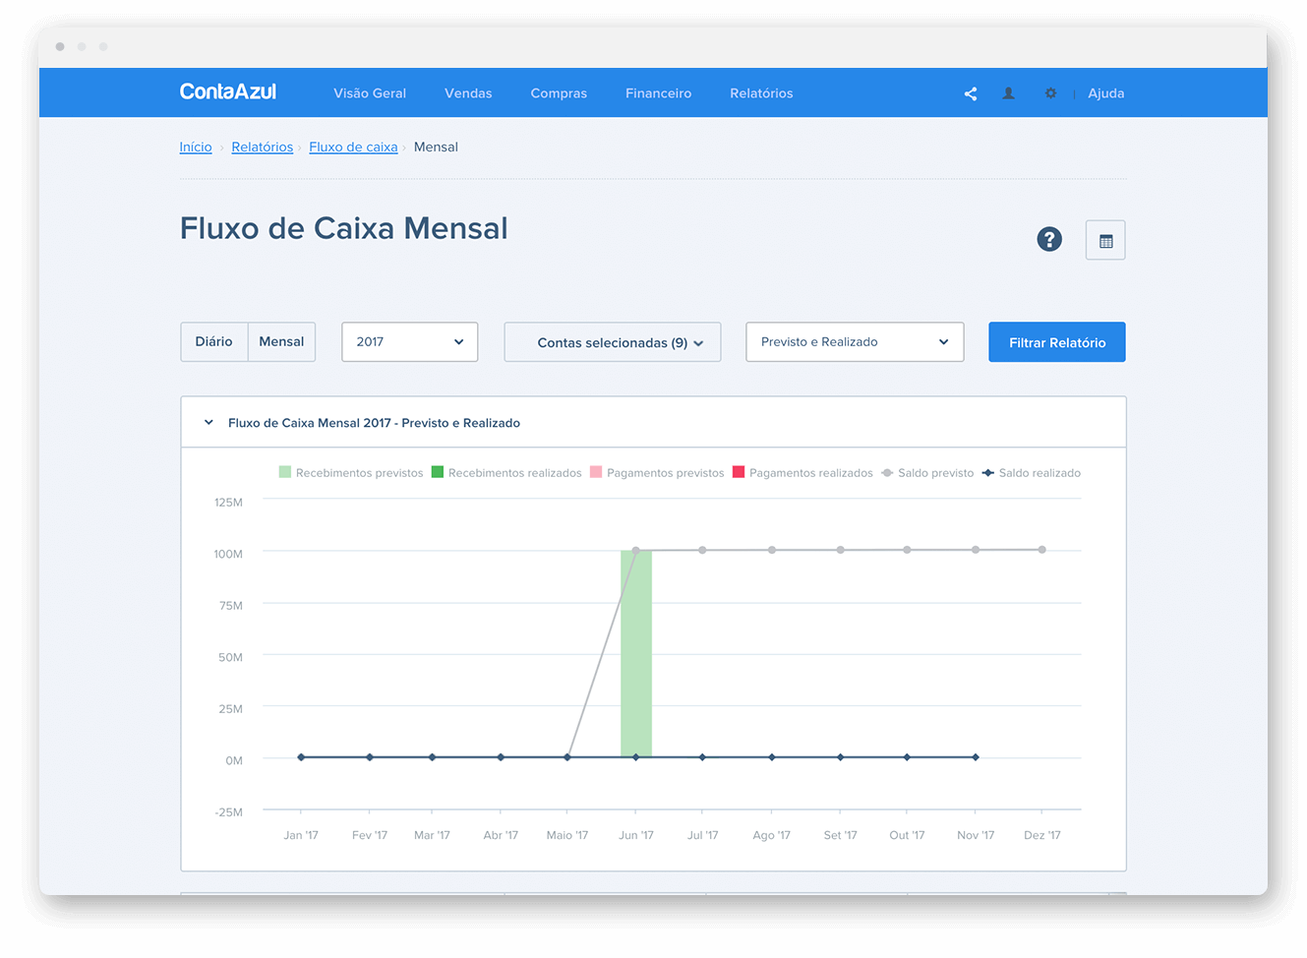Screen dimensions: 1307x958
Task: Collapse the Fluxo de Caixa Mensal 2017 panel
Action: point(208,423)
